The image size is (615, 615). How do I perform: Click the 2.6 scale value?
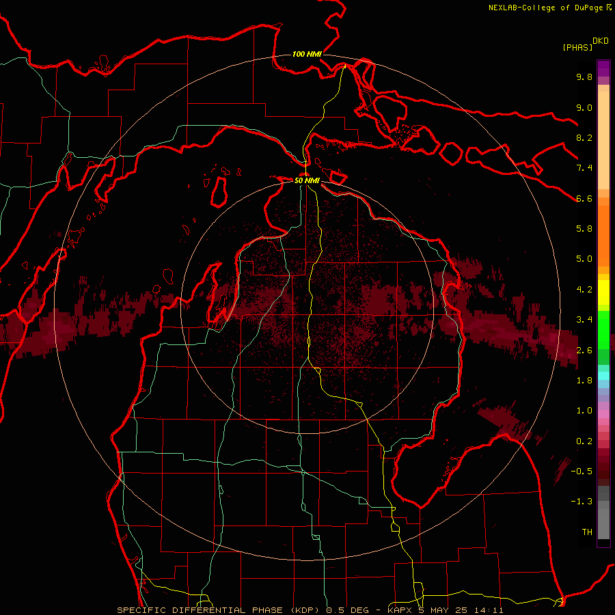pyautogui.click(x=584, y=350)
